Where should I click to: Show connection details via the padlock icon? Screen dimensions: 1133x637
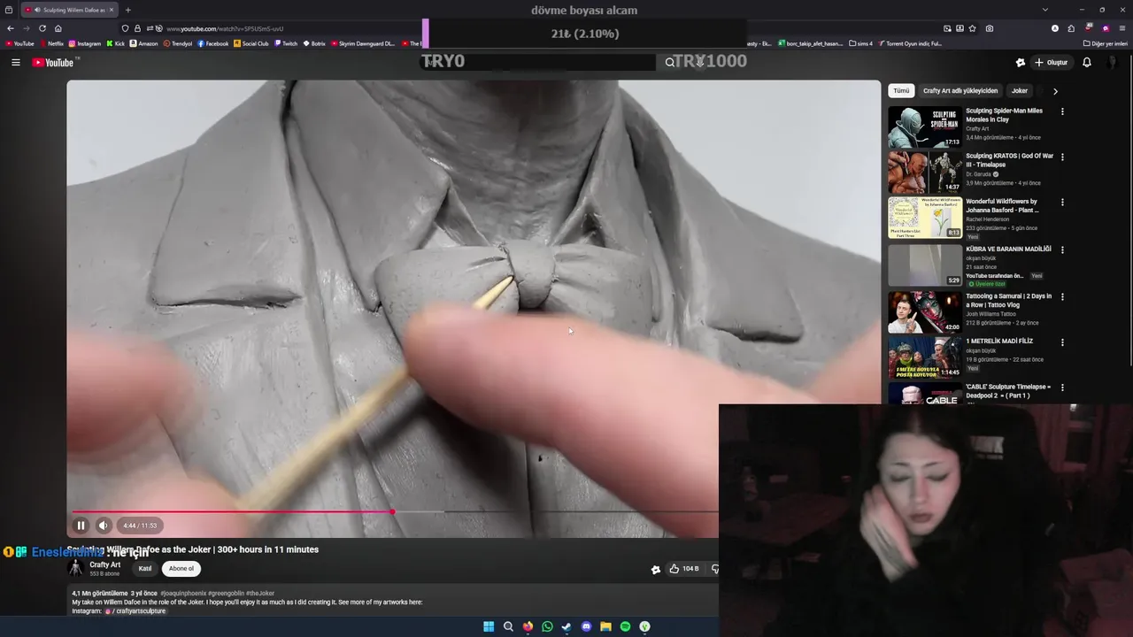(x=137, y=28)
